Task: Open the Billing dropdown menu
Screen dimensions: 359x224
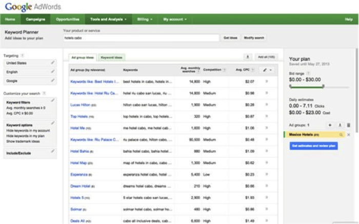Action: 145,19
